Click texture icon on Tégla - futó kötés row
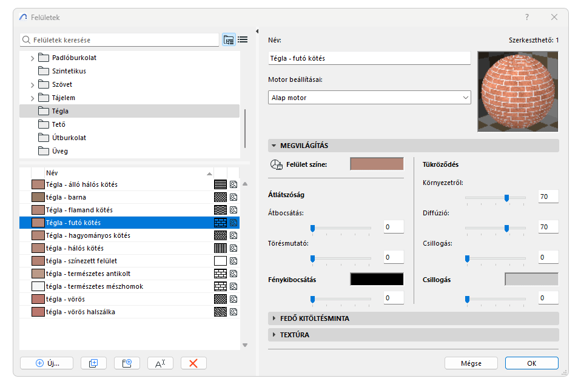Viewport: 581px width, 387px height. [233, 223]
